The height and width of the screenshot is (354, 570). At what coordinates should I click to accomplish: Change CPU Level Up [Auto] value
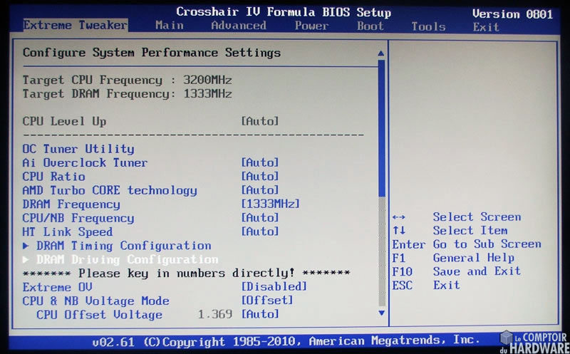tap(260, 121)
